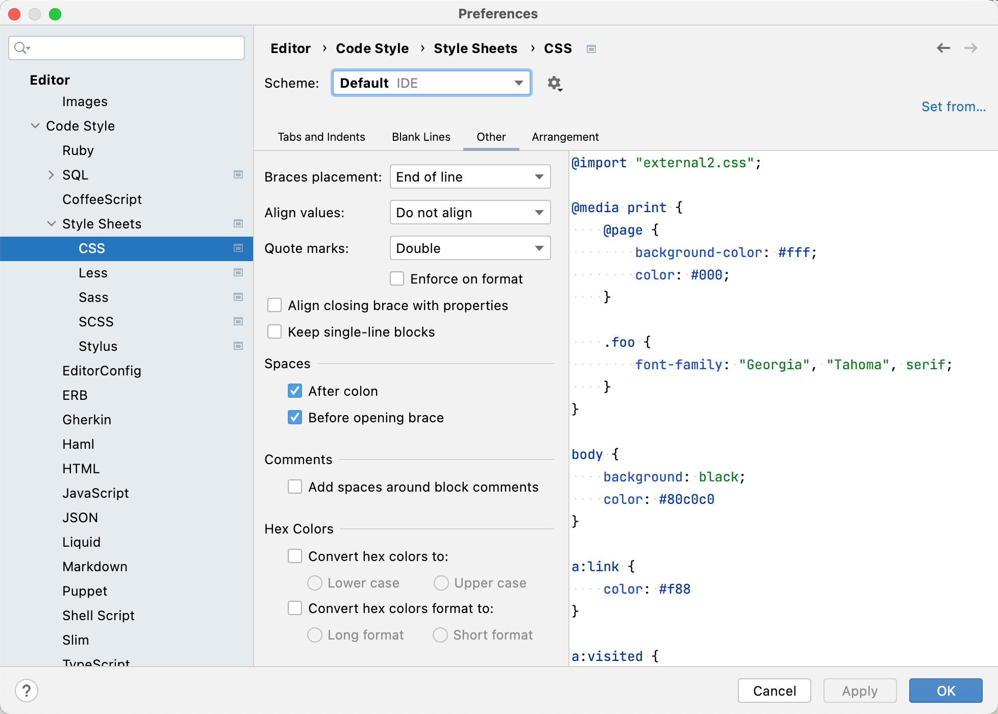
Task: Click the panel icon beside CSS breadcrumb
Action: pyautogui.click(x=591, y=48)
